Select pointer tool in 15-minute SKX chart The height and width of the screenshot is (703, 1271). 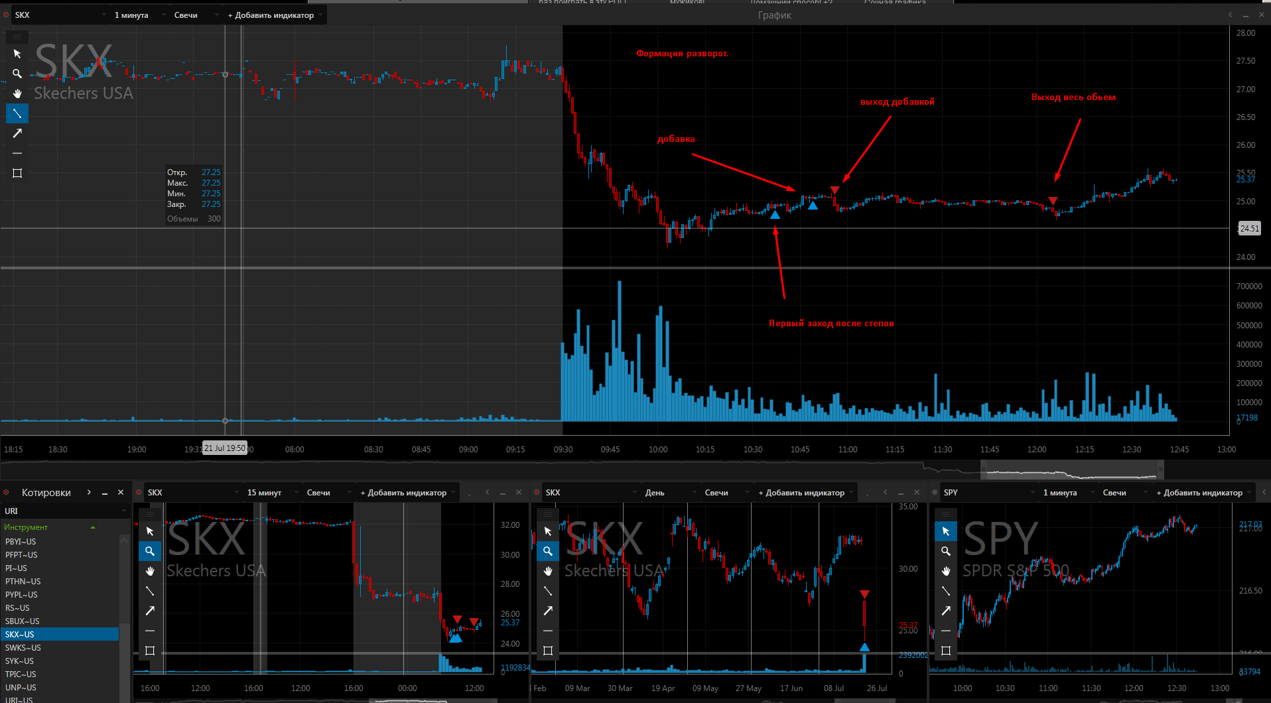click(150, 531)
